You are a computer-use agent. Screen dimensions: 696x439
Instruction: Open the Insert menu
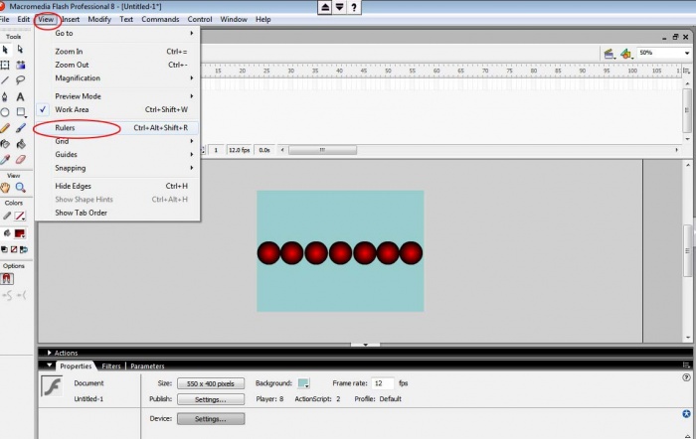point(71,19)
